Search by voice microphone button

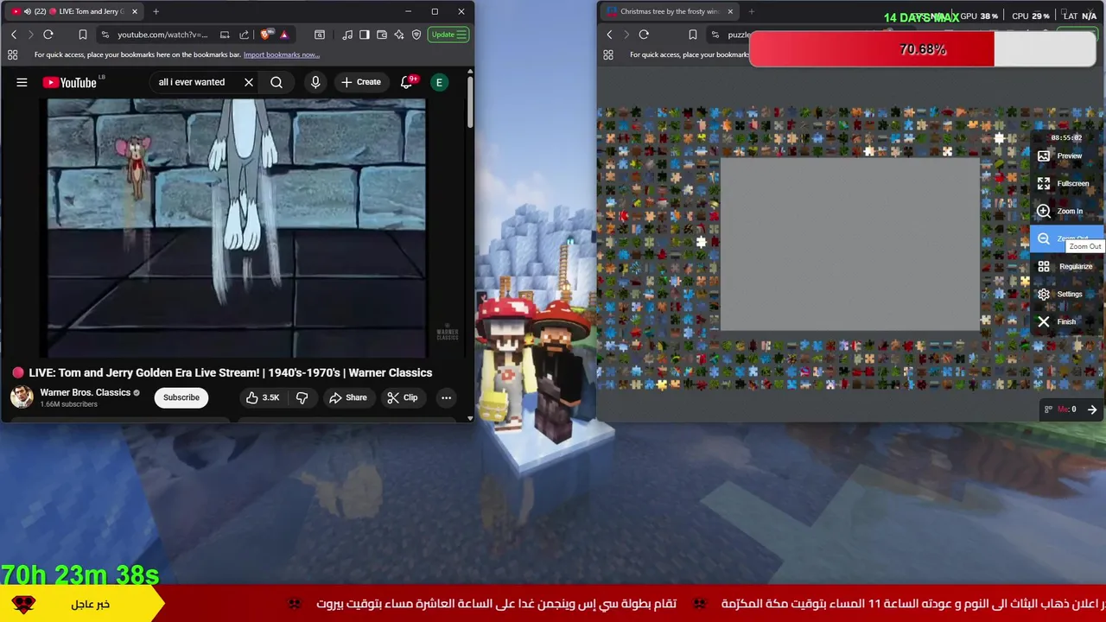315,82
